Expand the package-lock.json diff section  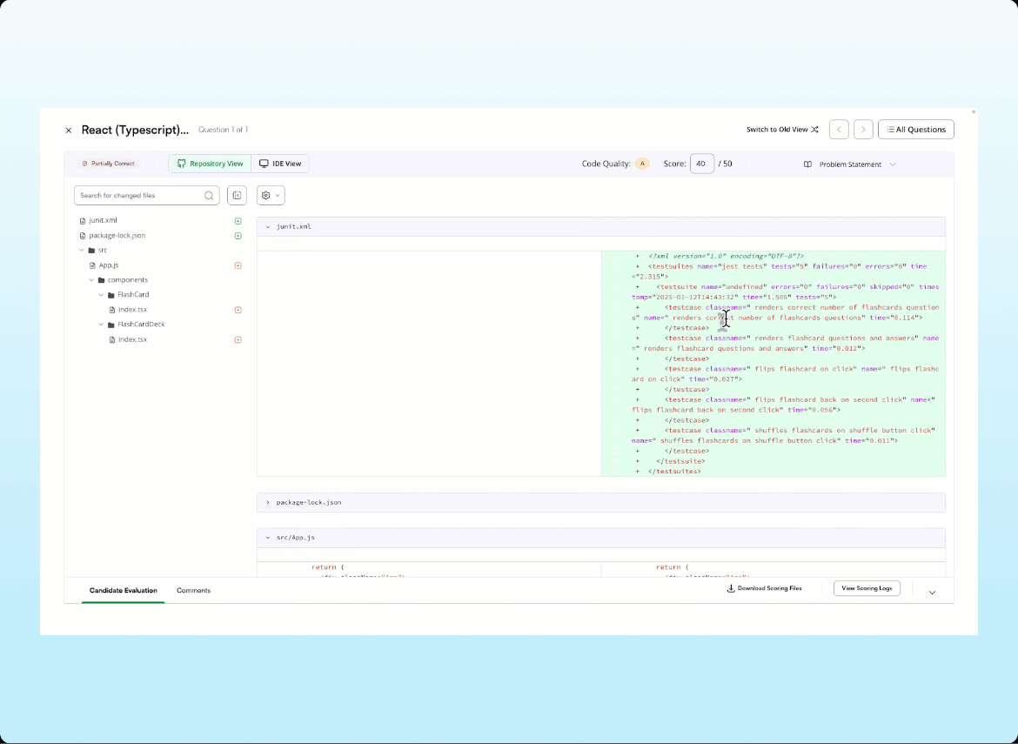pos(267,502)
